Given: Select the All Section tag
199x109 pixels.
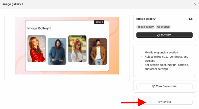Looking at the screenshot, I should 163,27.
